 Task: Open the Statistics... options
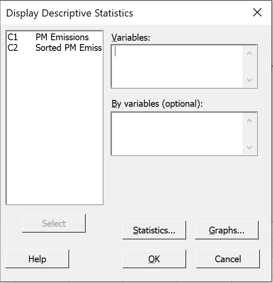[154, 230]
